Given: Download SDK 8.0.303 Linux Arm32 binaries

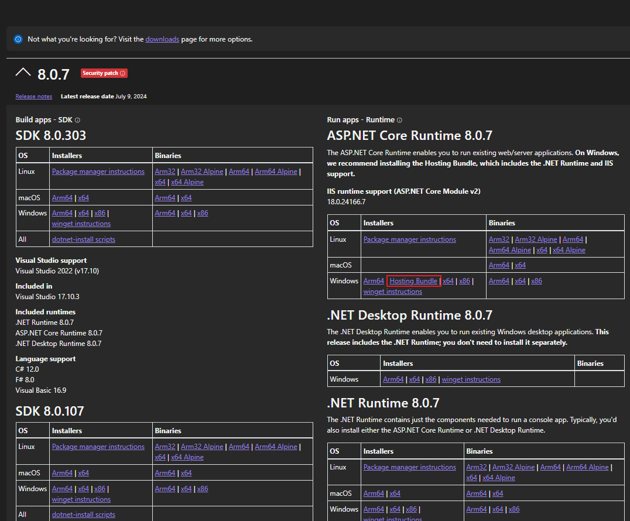Looking at the screenshot, I should pyautogui.click(x=165, y=172).
